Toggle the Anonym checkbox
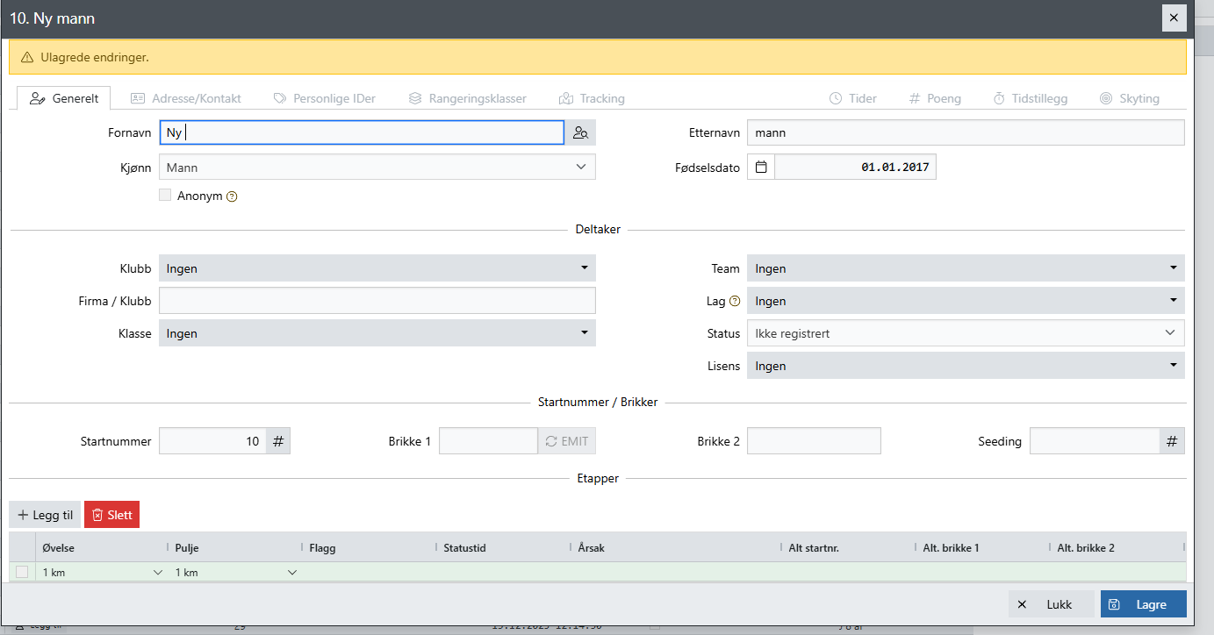Viewport: 1214px width, 635px height. [165, 196]
